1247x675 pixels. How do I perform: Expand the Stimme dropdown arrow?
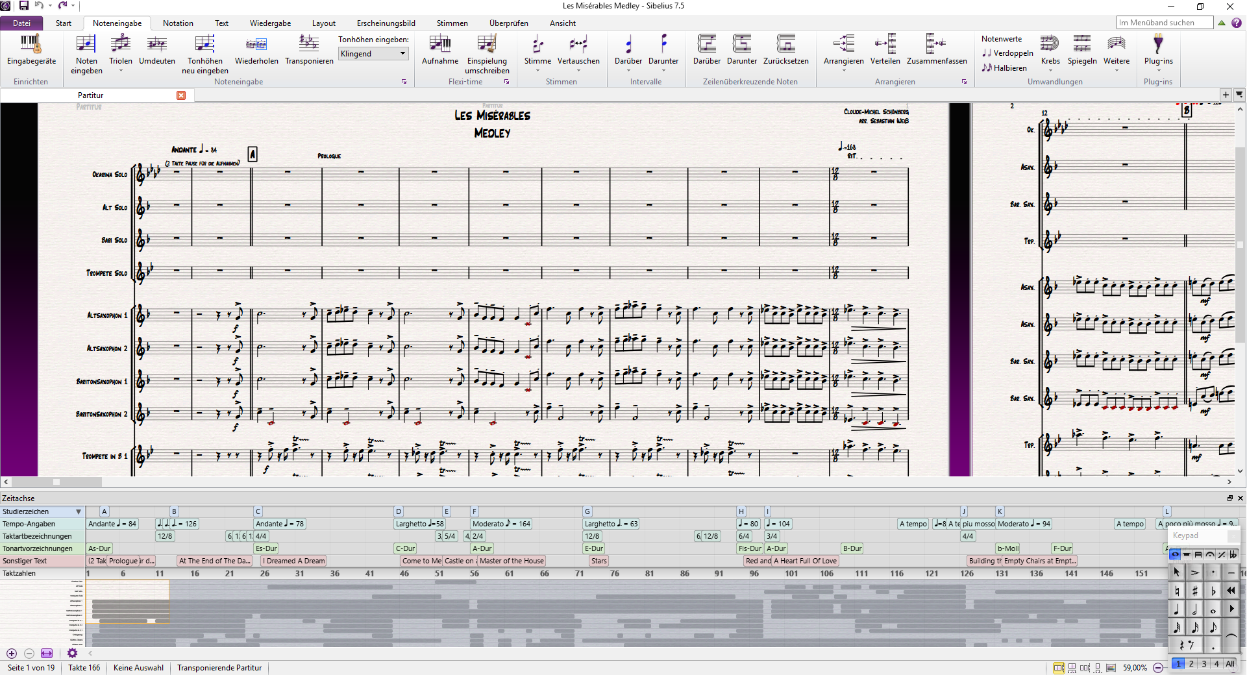coord(537,70)
